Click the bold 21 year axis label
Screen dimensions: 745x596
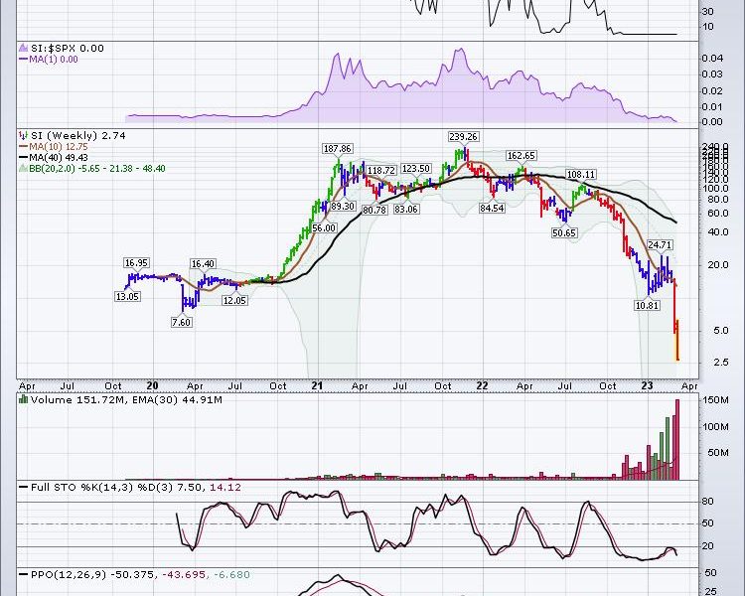pos(318,385)
